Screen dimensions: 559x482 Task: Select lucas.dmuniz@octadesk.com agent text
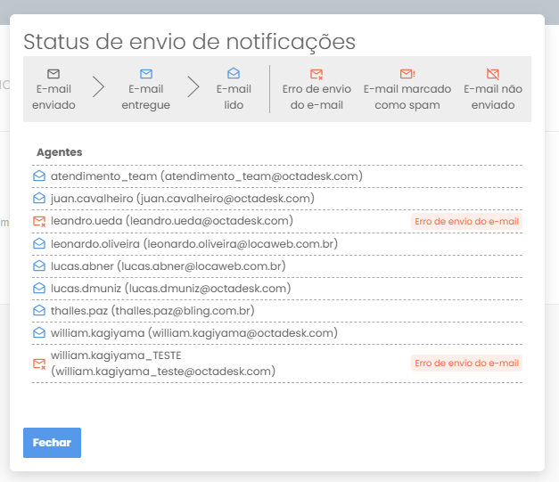point(171,289)
